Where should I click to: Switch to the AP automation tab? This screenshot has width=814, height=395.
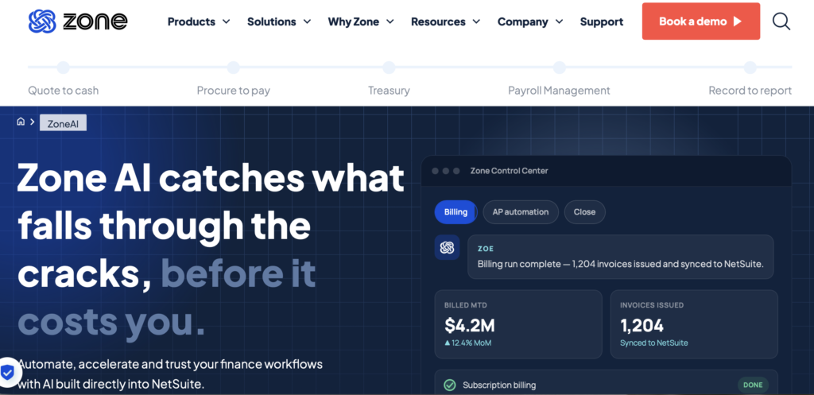[x=521, y=211]
